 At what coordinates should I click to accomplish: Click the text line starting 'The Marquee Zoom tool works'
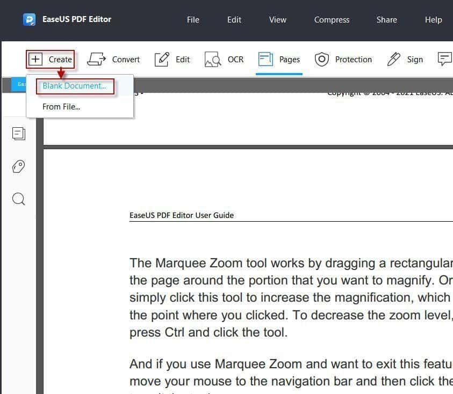pyautogui.click(x=291, y=263)
